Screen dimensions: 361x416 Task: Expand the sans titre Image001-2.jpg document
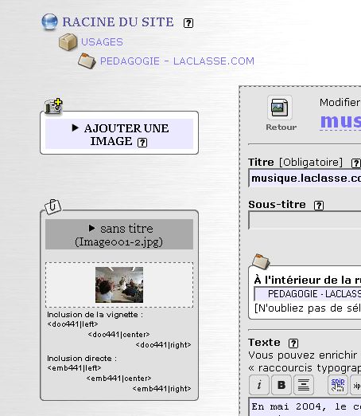click(x=119, y=234)
